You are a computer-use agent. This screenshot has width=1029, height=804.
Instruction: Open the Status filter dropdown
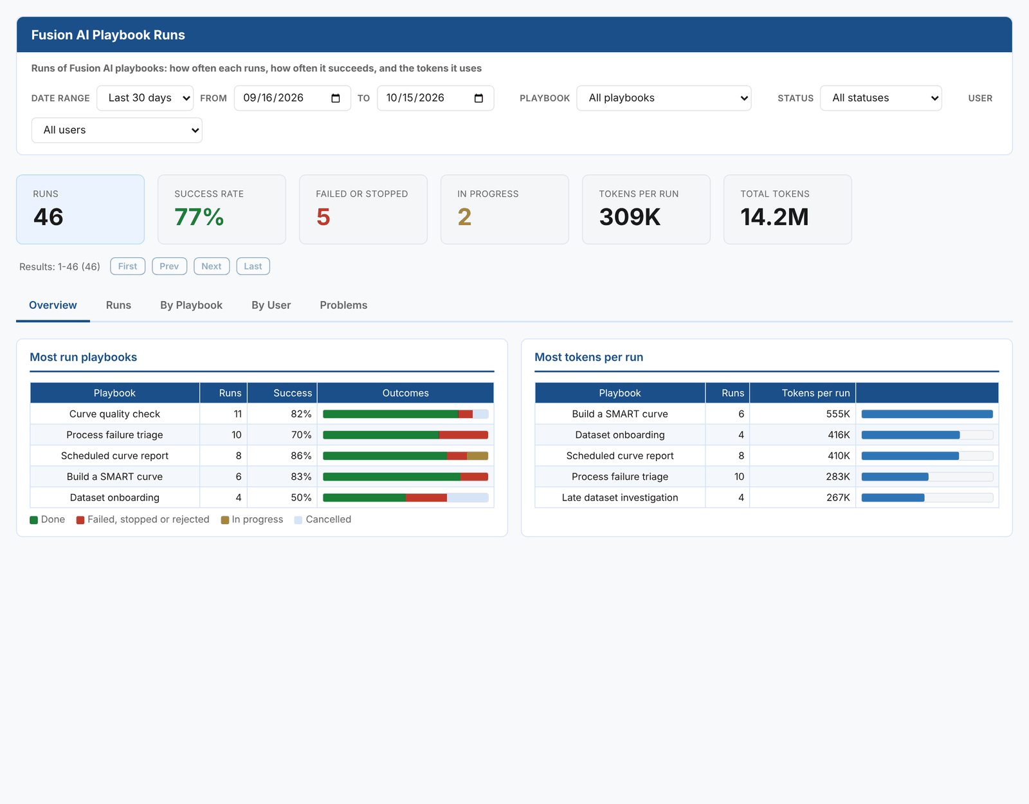pyautogui.click(x=880, y=98)
